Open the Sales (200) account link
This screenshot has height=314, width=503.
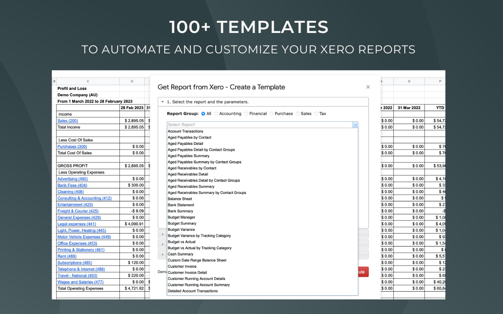point(68,121)
